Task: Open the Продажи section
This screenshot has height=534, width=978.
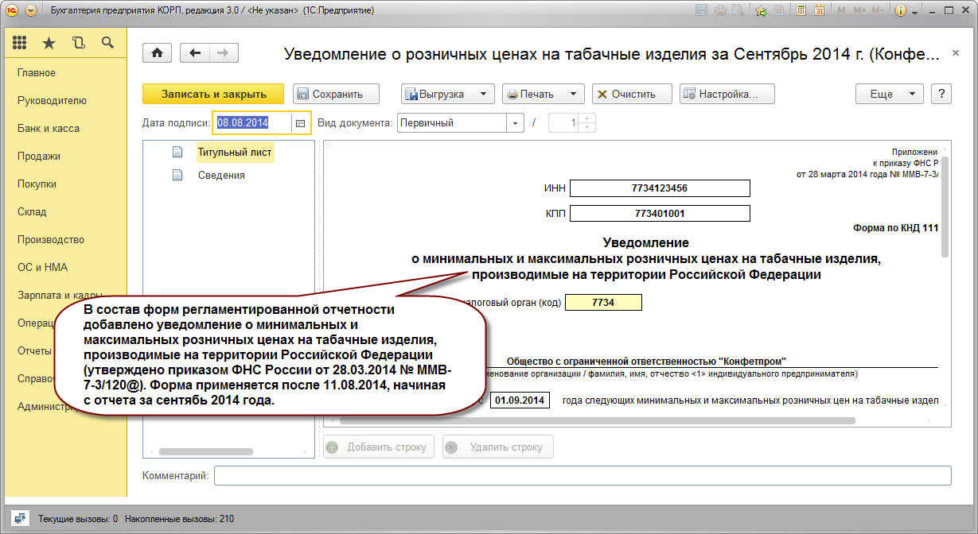Action: pyautogui.click(x=39, y=157)
